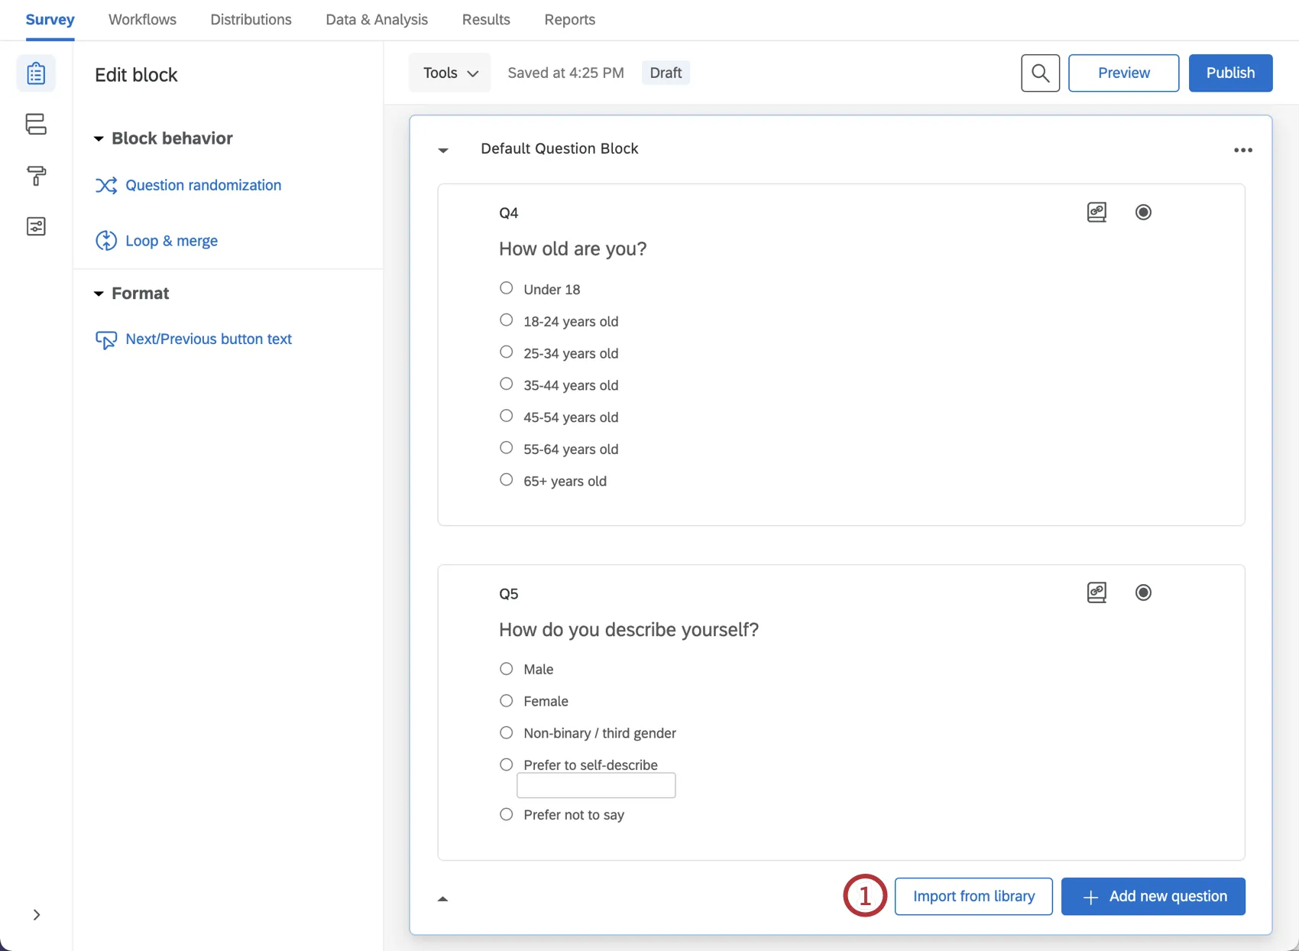Click the Import from library button
The image size is (1299, 951).
click(973, 896)
